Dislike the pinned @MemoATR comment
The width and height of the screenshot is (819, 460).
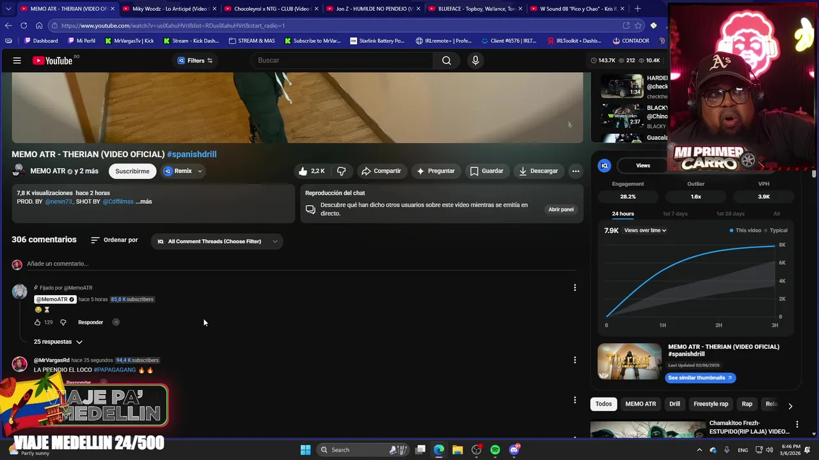tap(63, 323)
